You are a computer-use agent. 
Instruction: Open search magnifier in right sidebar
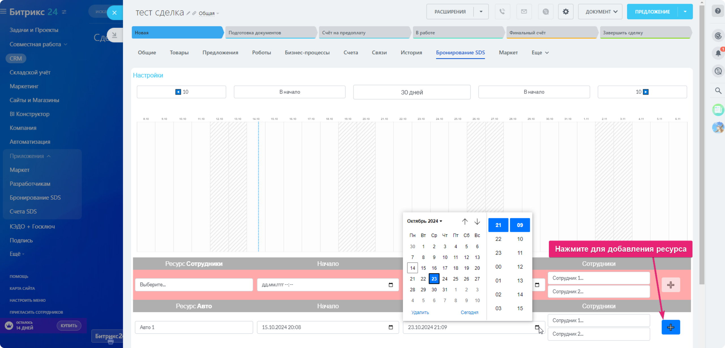click(718, 91)
